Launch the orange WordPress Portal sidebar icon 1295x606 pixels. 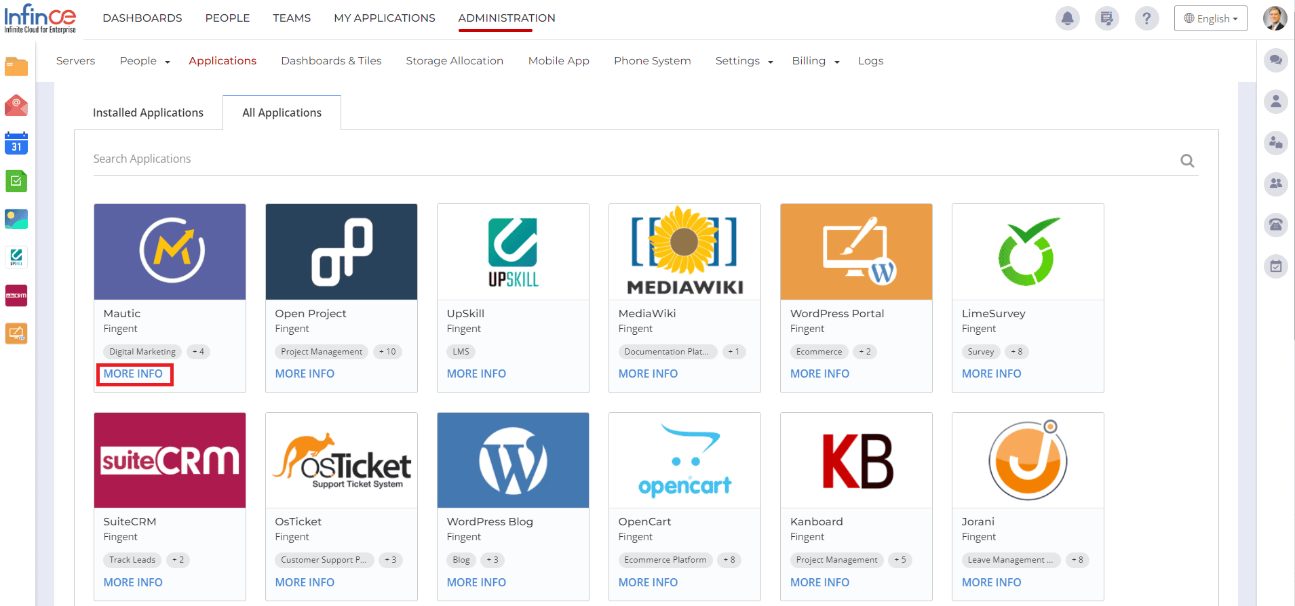(16, 334)
